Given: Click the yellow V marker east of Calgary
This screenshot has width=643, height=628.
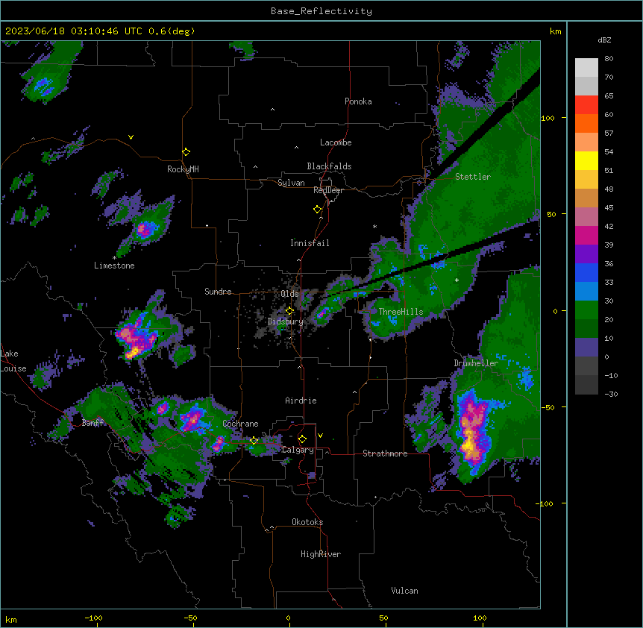Looking at the screenshot, I should [320, 436].
